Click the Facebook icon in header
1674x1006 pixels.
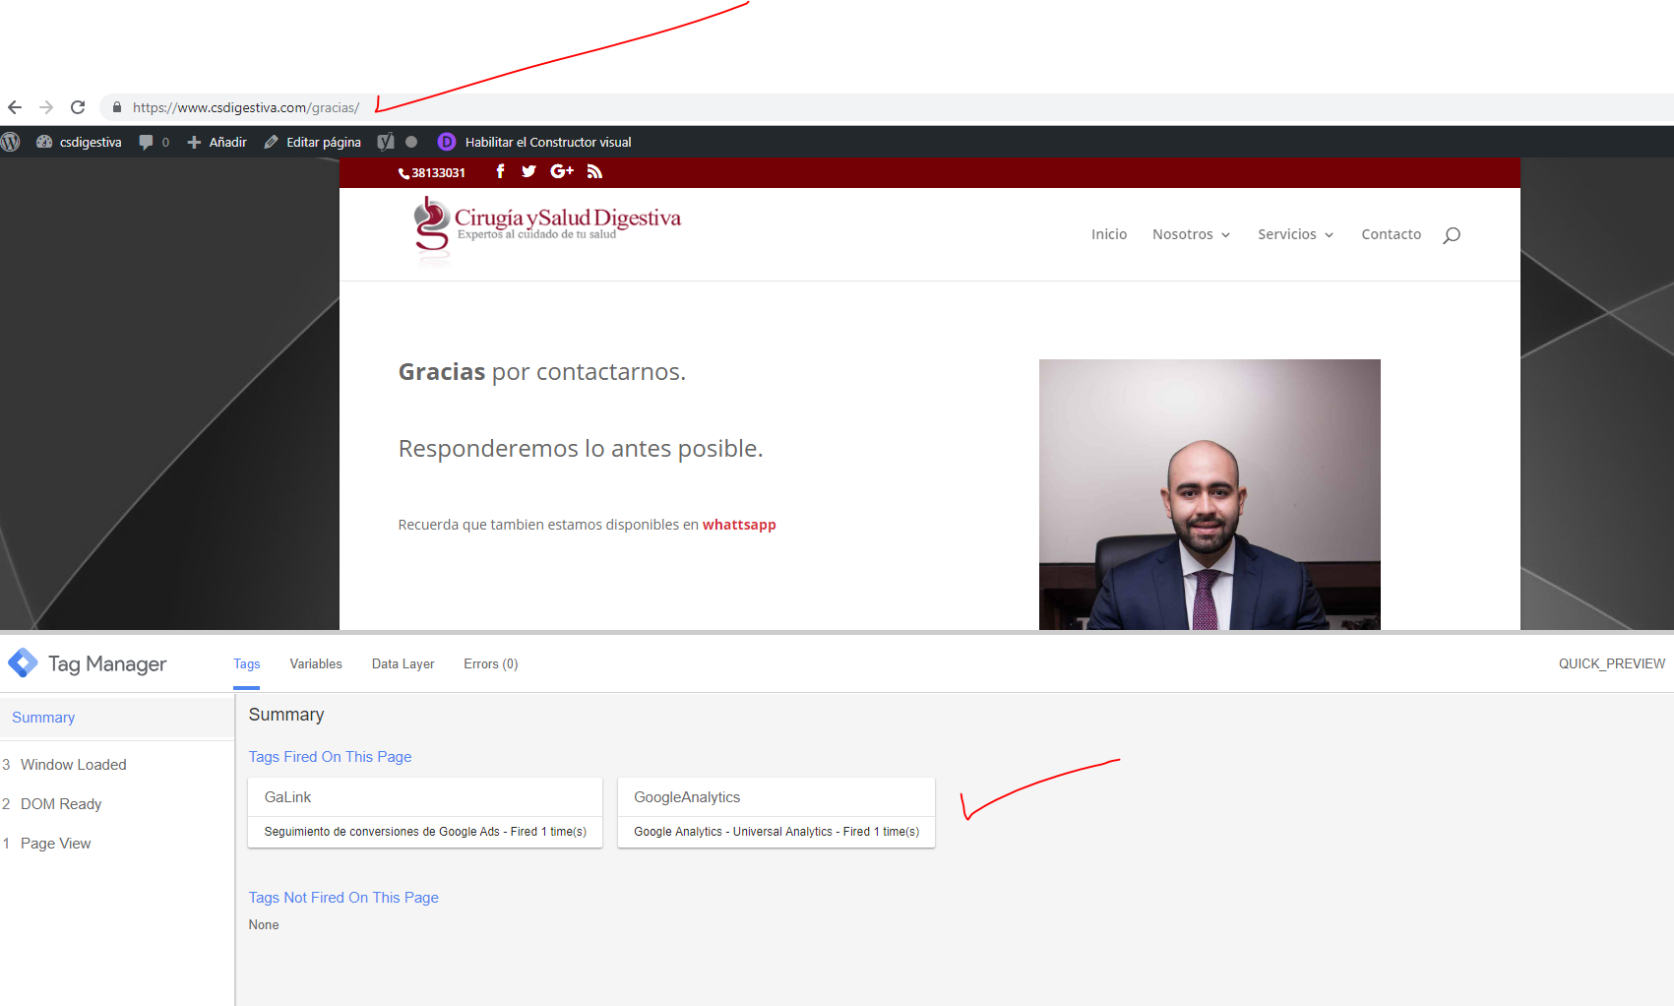click(500, 171)
